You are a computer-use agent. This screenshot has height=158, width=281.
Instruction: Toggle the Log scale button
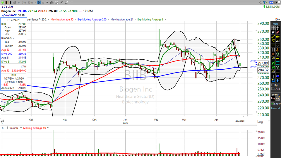tap(260, 122)
